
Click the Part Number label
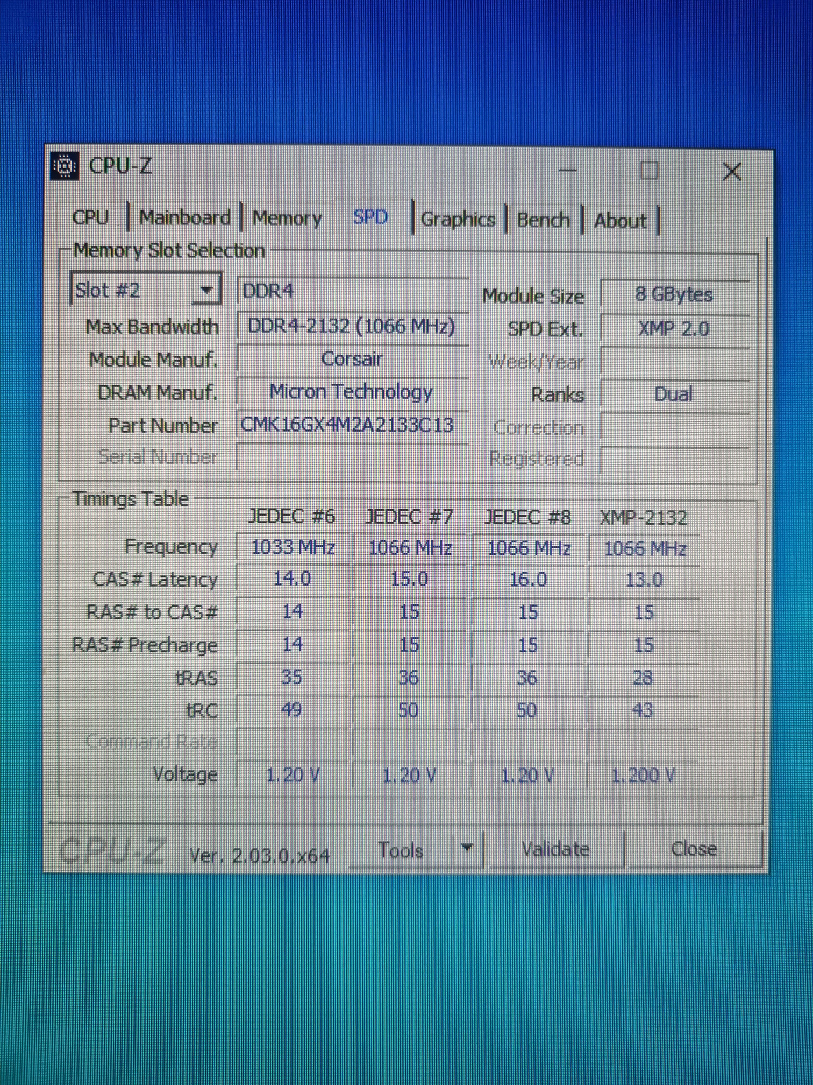[x=163, y=425]
